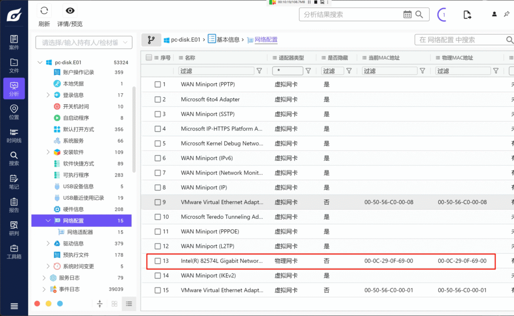
Task: Toggle the 详情/预览 eye icon
Action: pos(70,11)
